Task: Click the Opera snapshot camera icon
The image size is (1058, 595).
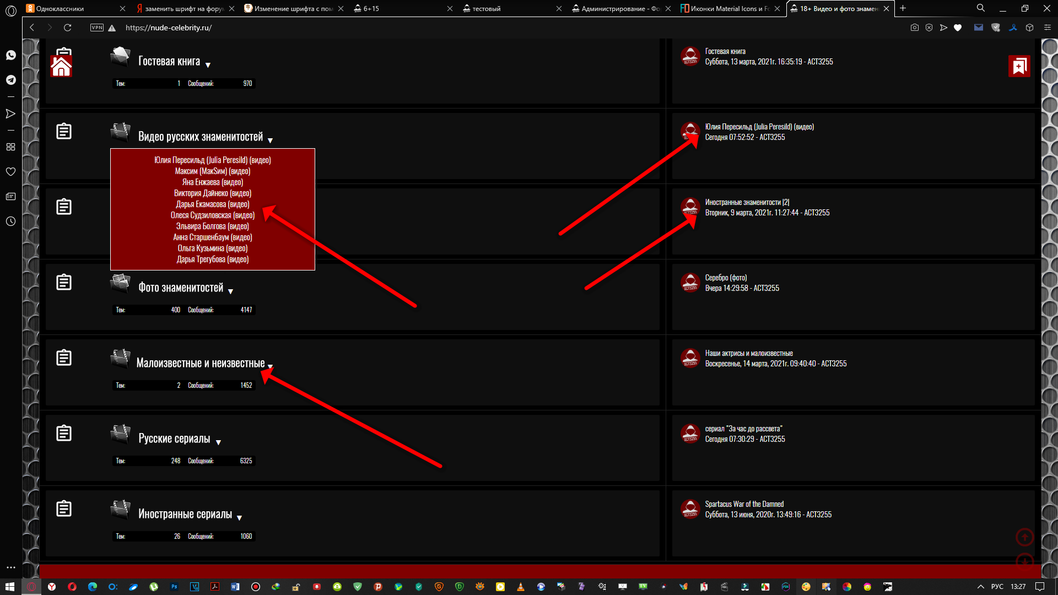Action: click(914, 28)
